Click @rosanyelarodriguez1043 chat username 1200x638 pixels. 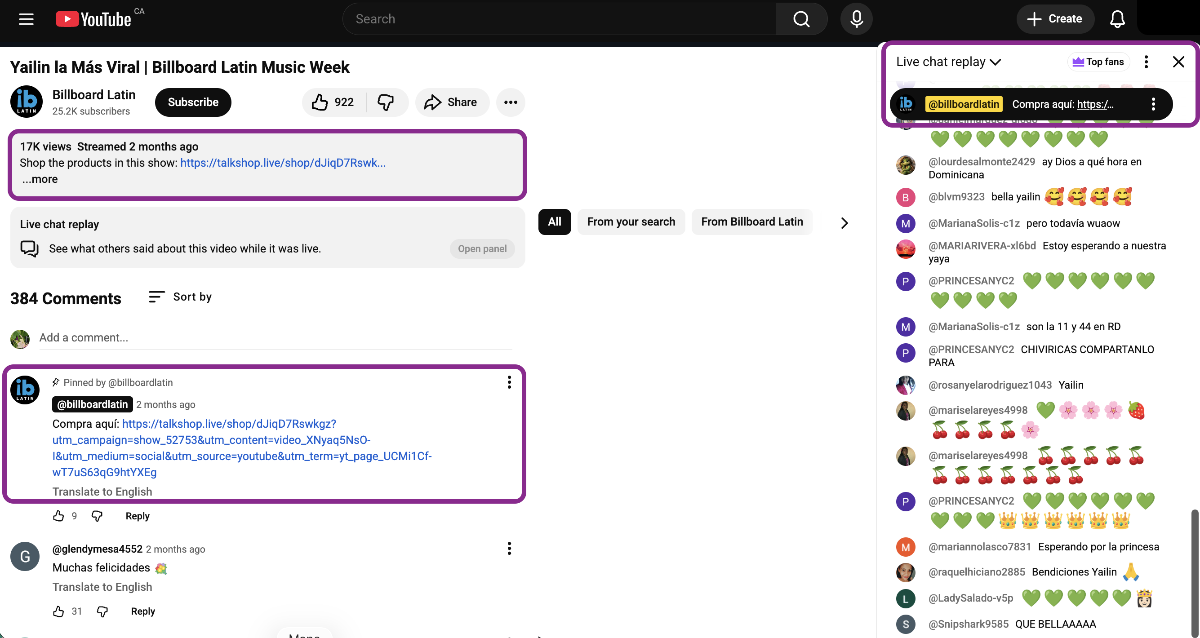coord(990,385)
